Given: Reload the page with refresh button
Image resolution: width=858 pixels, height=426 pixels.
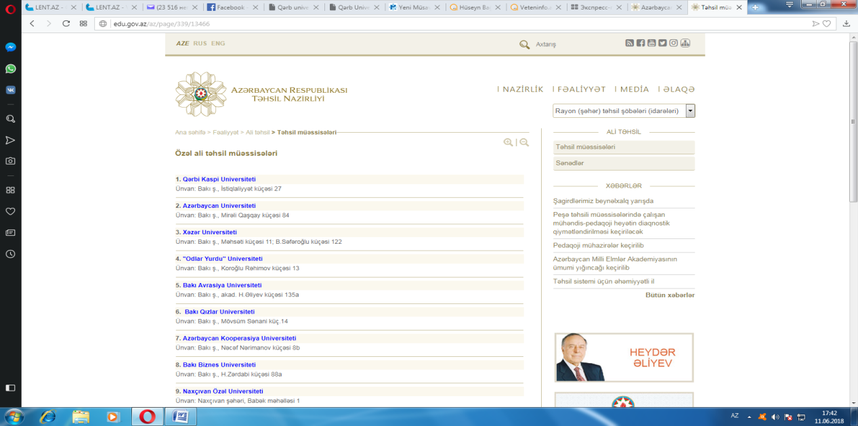Looking at the screenshot, I should [66, 23].
